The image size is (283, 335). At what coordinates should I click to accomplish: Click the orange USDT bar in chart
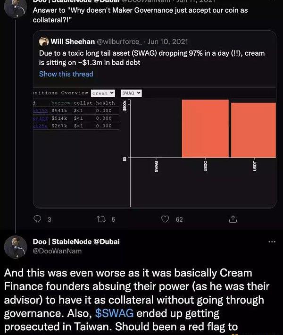coord(253,130)
